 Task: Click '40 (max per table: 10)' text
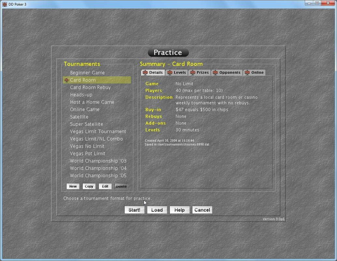tap(199, 90)
